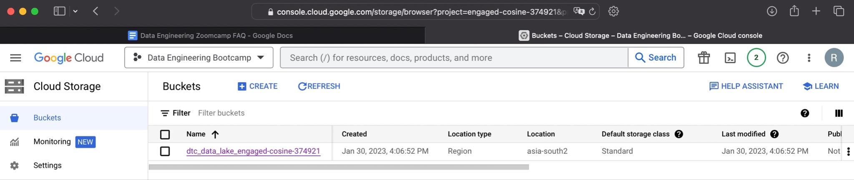Open the column display options icon

click(x=839, y=113)
